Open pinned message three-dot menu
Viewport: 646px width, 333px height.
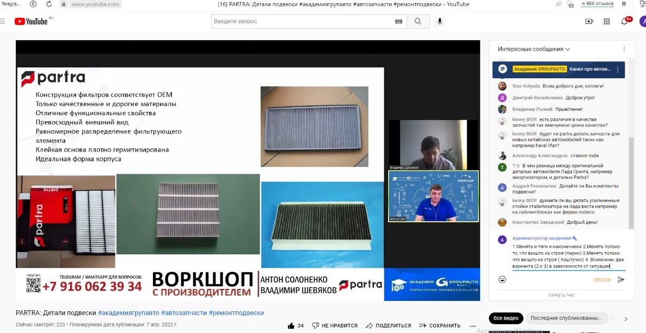coord(618,70)
